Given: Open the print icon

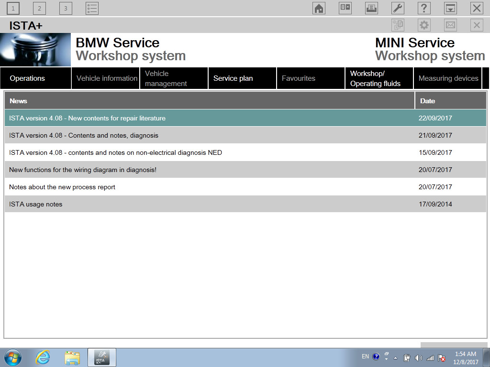Looking at the screenshot, I should 371,9.
